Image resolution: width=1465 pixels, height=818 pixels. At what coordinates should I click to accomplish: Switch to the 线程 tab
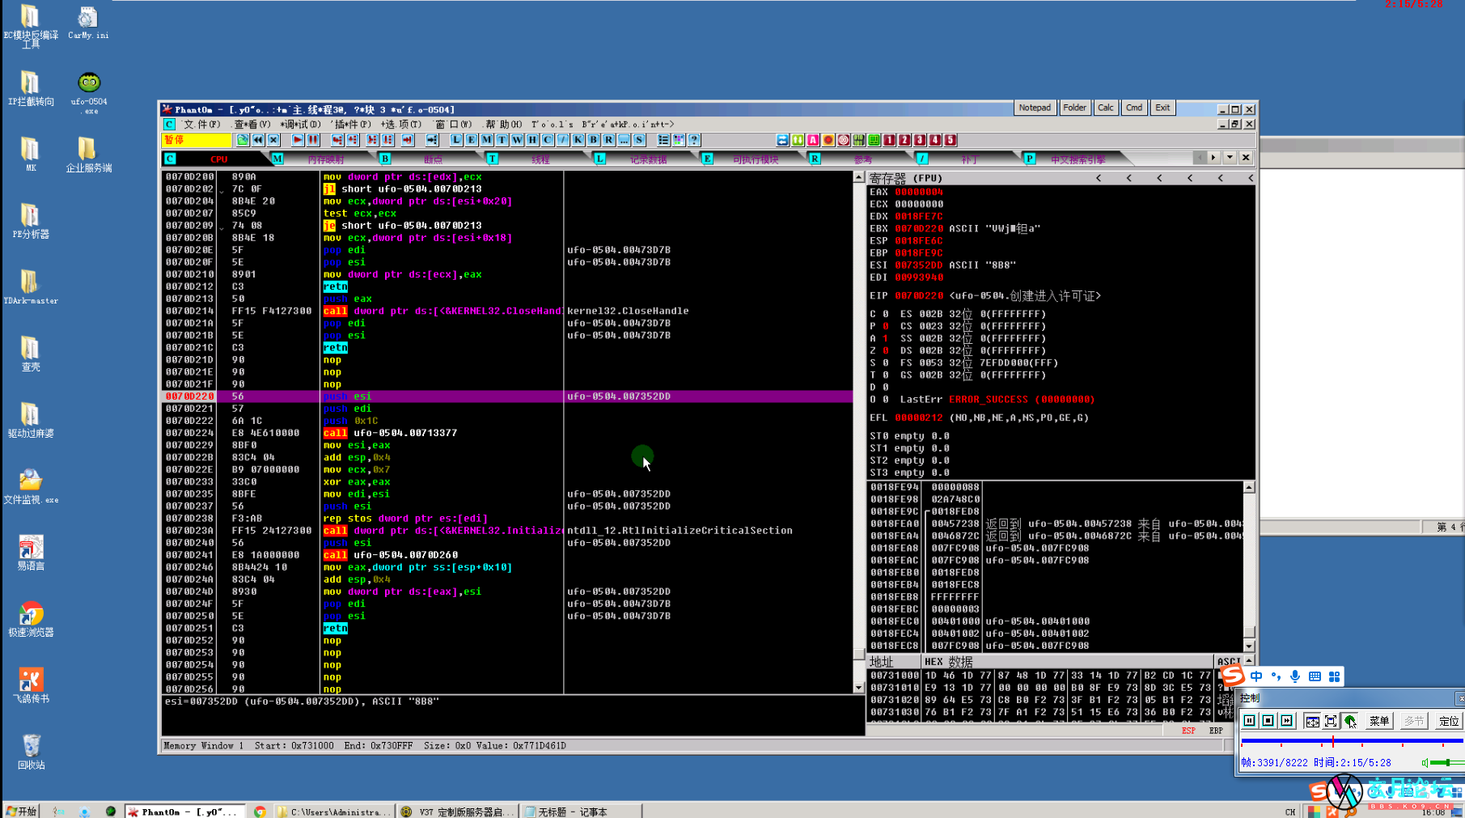540,159
